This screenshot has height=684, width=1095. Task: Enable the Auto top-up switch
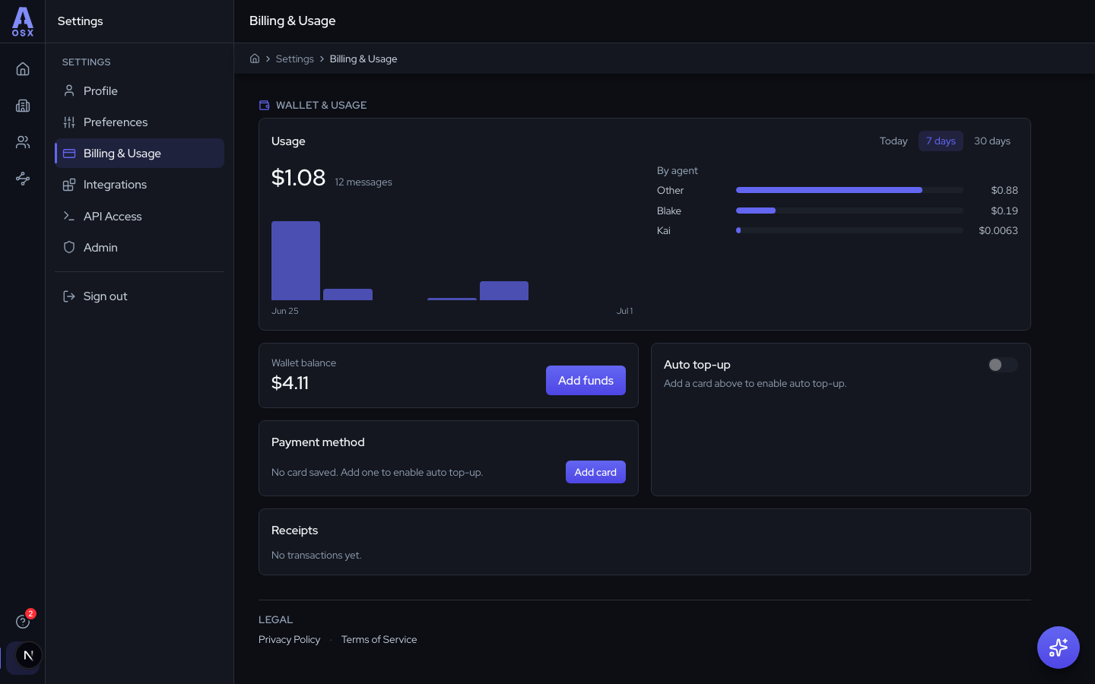pos(1002,365)
